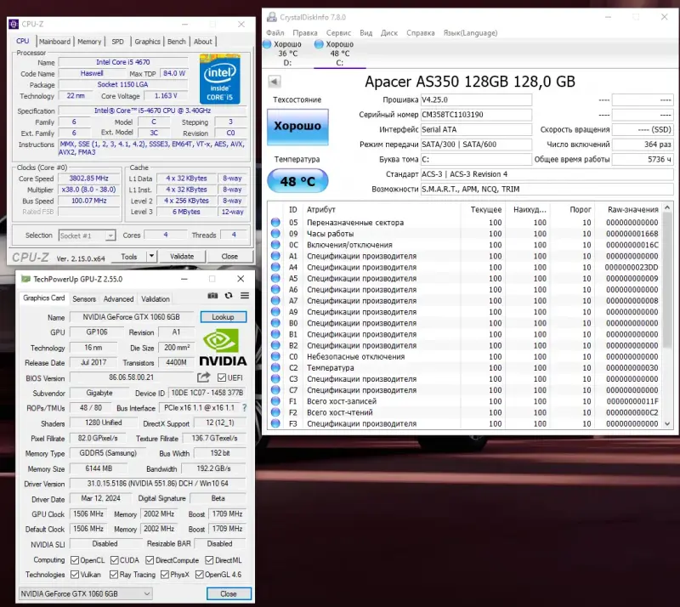Click status circle of attribute 09 row
680x607 pixels.
tap(275, 234)
